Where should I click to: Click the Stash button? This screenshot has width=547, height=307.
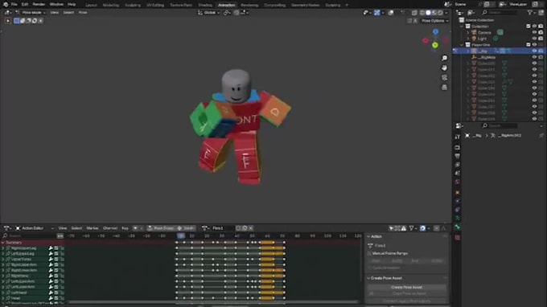[186, 228]
